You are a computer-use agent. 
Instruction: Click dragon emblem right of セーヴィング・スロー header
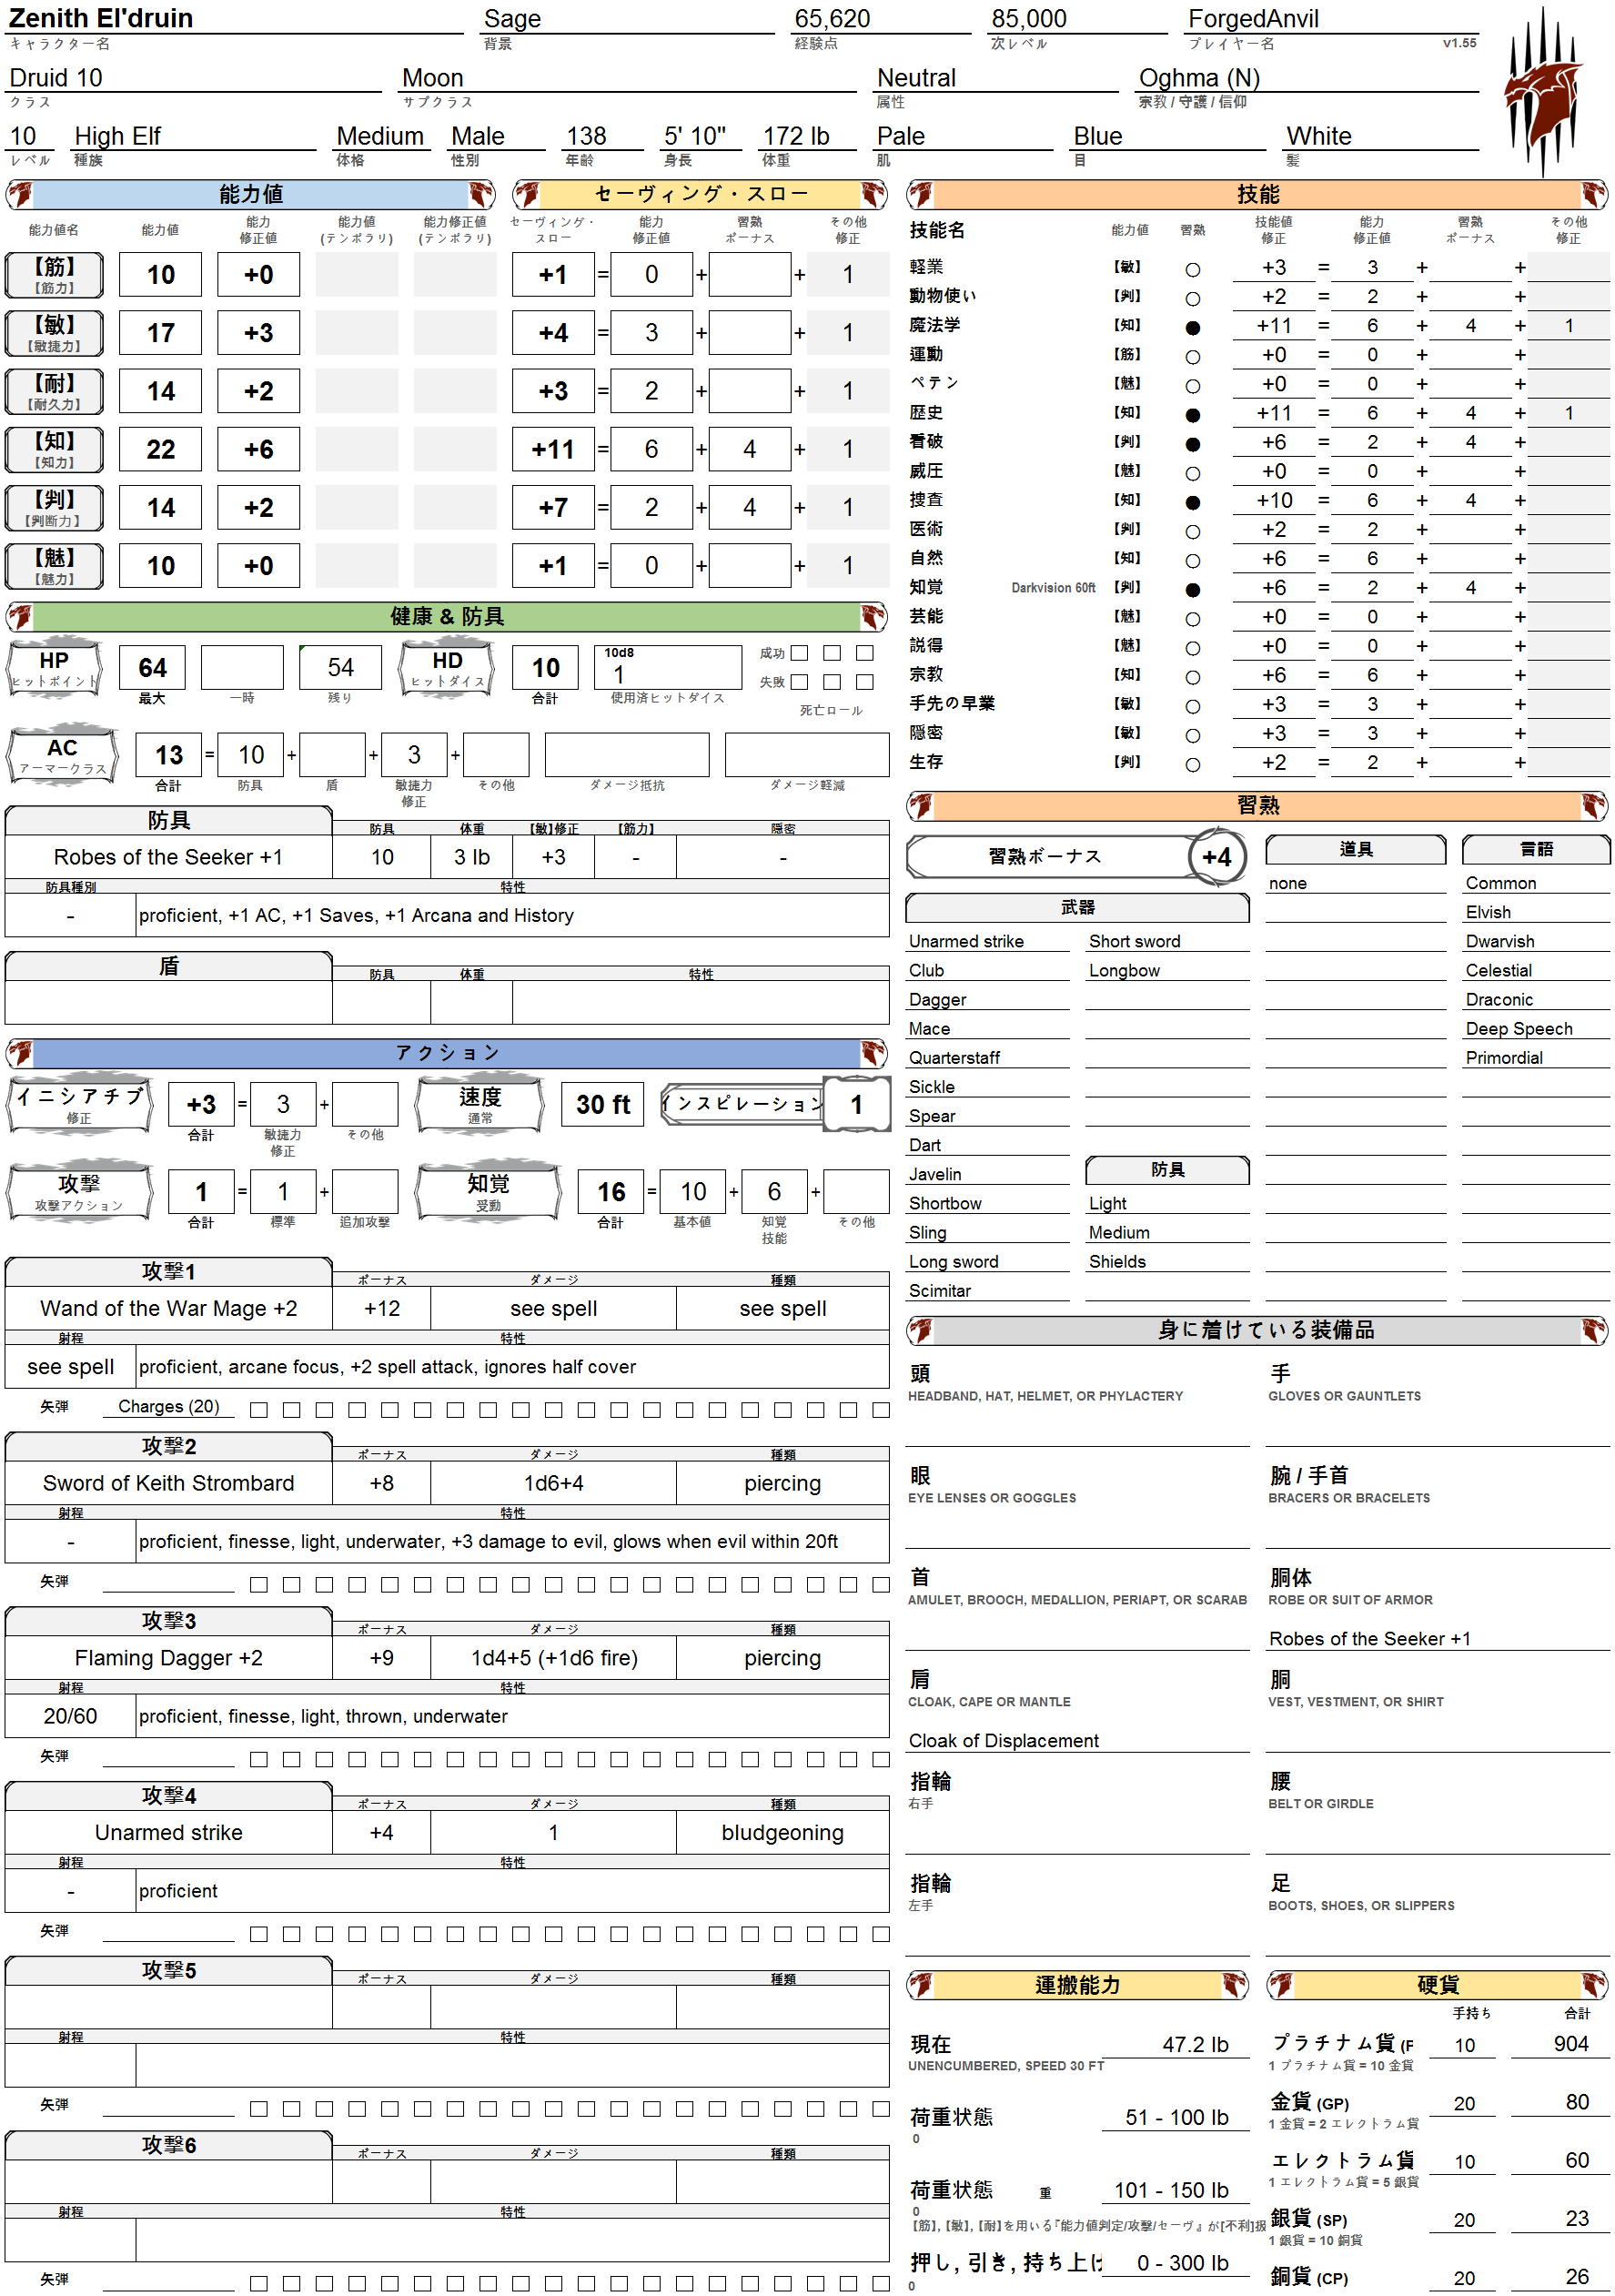873,194
